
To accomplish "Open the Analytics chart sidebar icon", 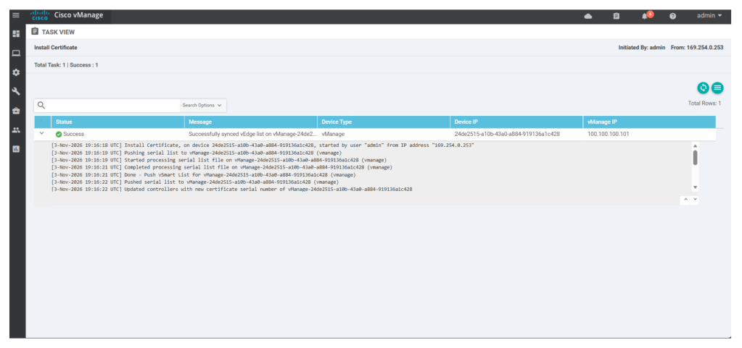I will click(16, 149).
